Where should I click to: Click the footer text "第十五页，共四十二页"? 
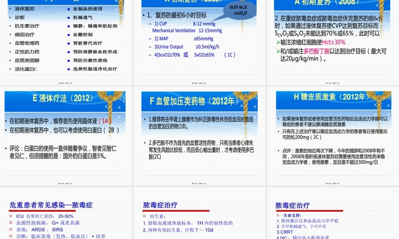click(x=199, y=82)
